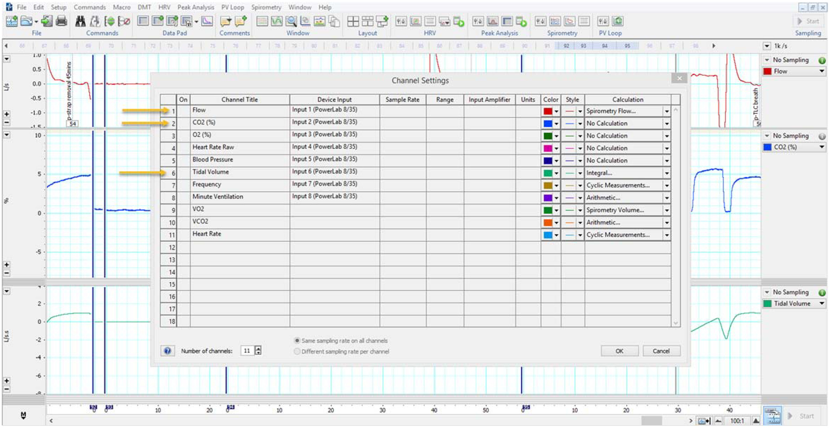Click Channel Settings help question-mark icon
This screenshot has width=829, height=428.
tap(167, 351)
